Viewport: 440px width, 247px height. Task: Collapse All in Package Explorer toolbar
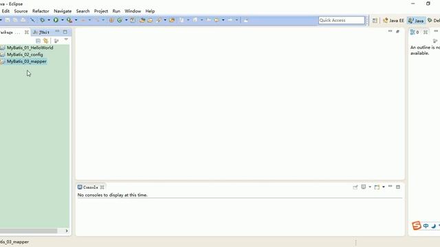pyautogui.click(x=38, y=41)
